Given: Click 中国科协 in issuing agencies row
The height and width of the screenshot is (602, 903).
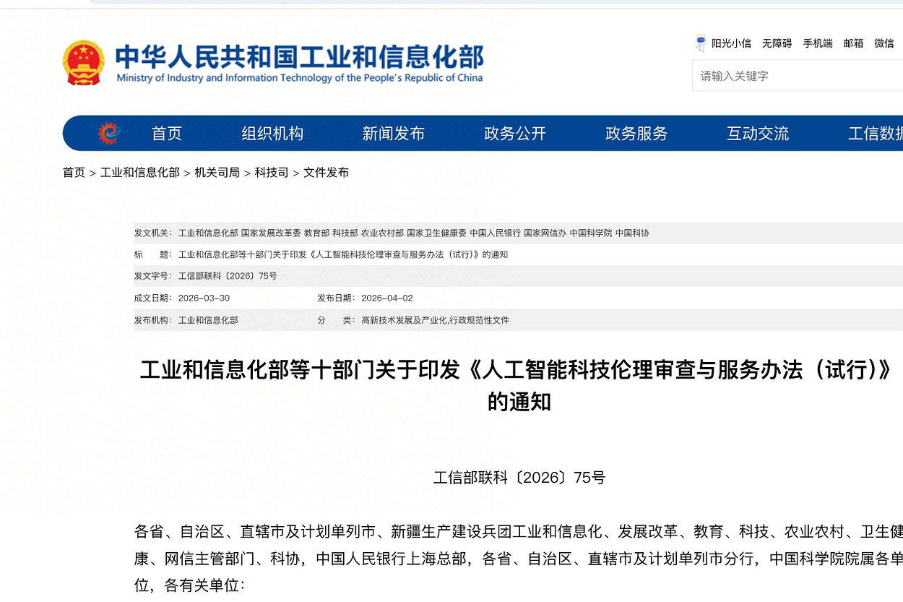Looking at the screenshot, I should [632, 233].
